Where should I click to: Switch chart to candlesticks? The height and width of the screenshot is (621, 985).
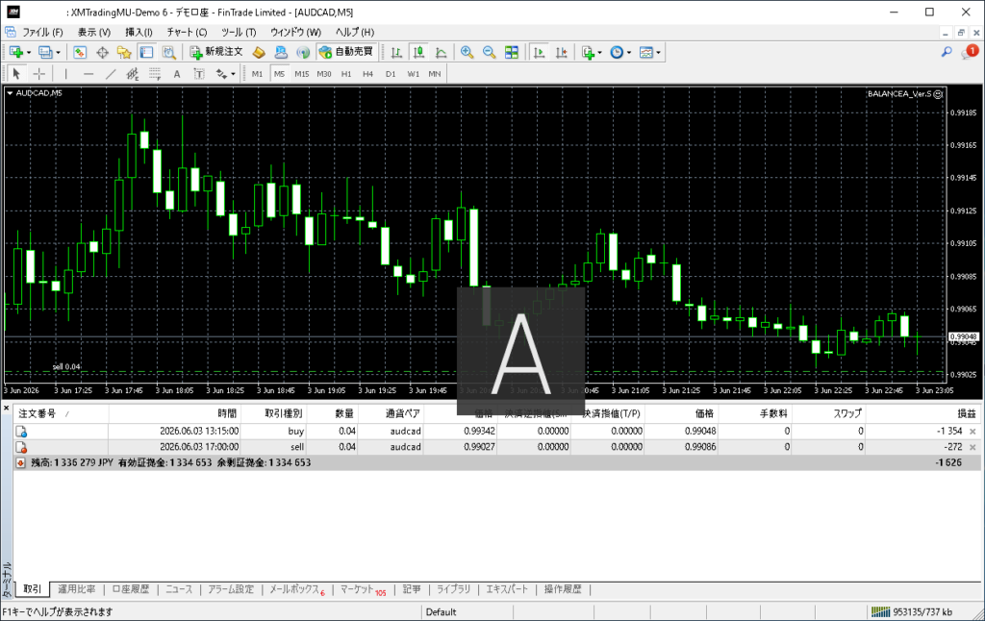418,52
